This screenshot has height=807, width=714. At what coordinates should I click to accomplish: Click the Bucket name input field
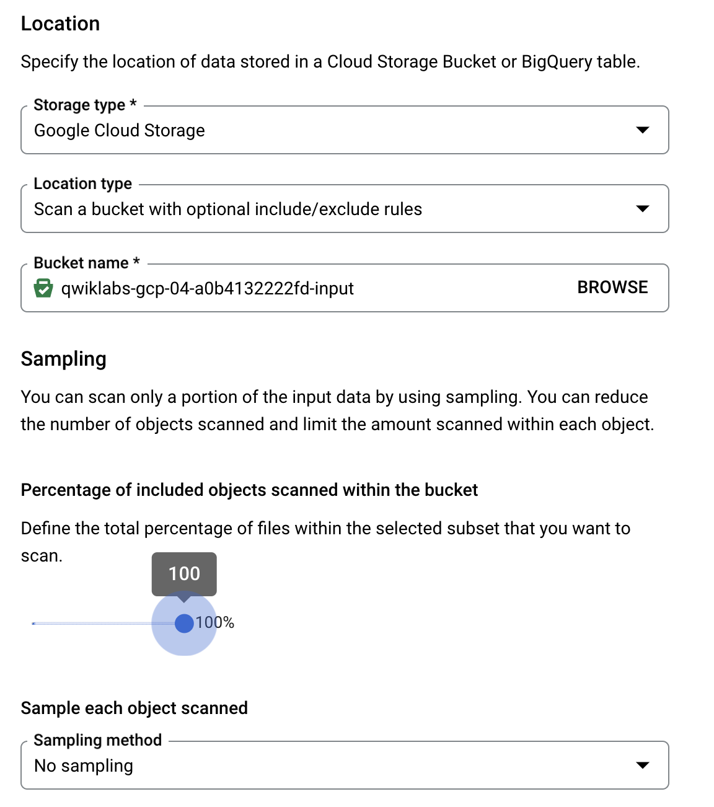248,288
